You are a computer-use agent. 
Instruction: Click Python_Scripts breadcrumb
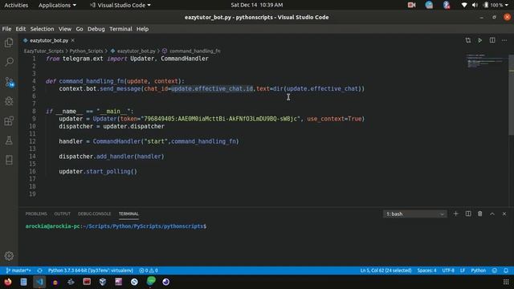click(x=86, y=51)
